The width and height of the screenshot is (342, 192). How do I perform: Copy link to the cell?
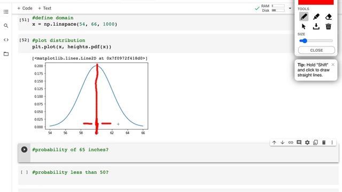(x=291, y=142)
